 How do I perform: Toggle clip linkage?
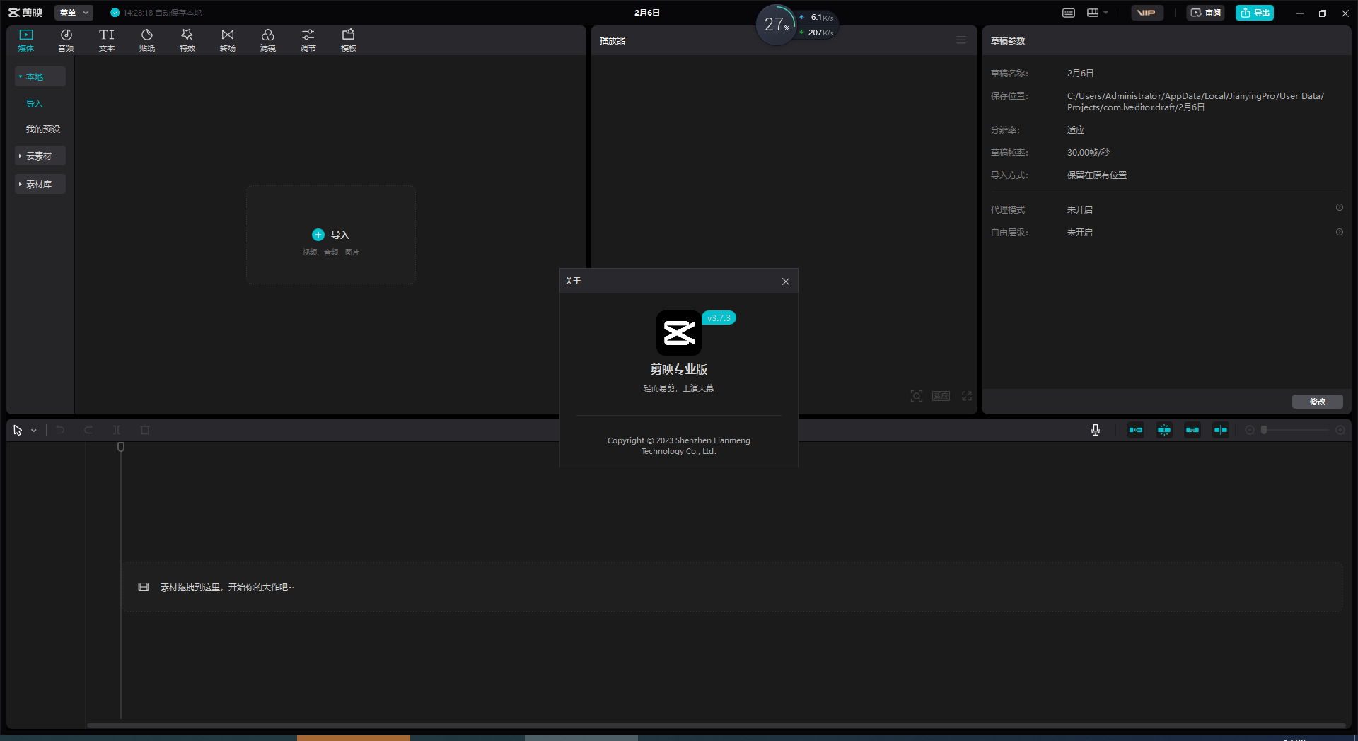[x=1192, y=430]
